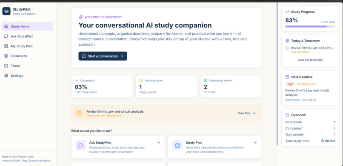Click the trend icon in Completion card

[x=77, y=80]
